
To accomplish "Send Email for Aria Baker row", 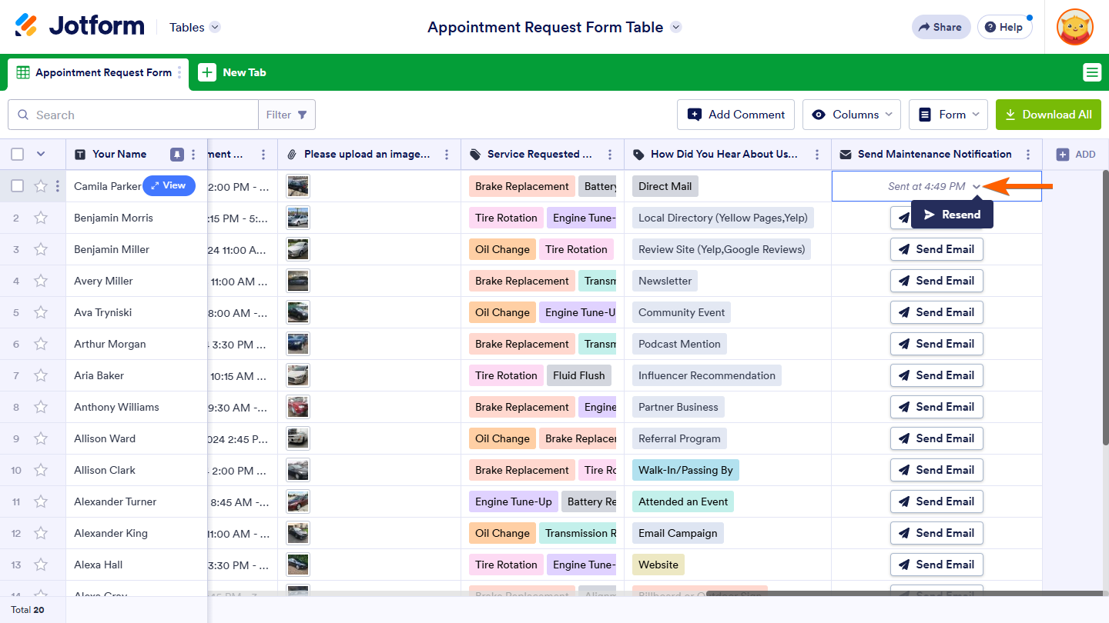I will [936, 375].
